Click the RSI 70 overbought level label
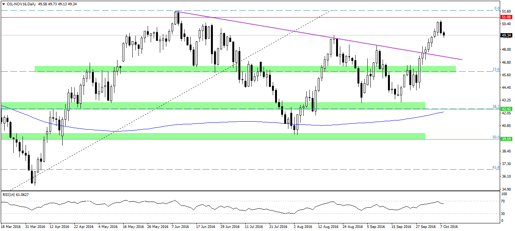Image resolution: width=515 pixels, height=231 pixels. pos(502,201)
